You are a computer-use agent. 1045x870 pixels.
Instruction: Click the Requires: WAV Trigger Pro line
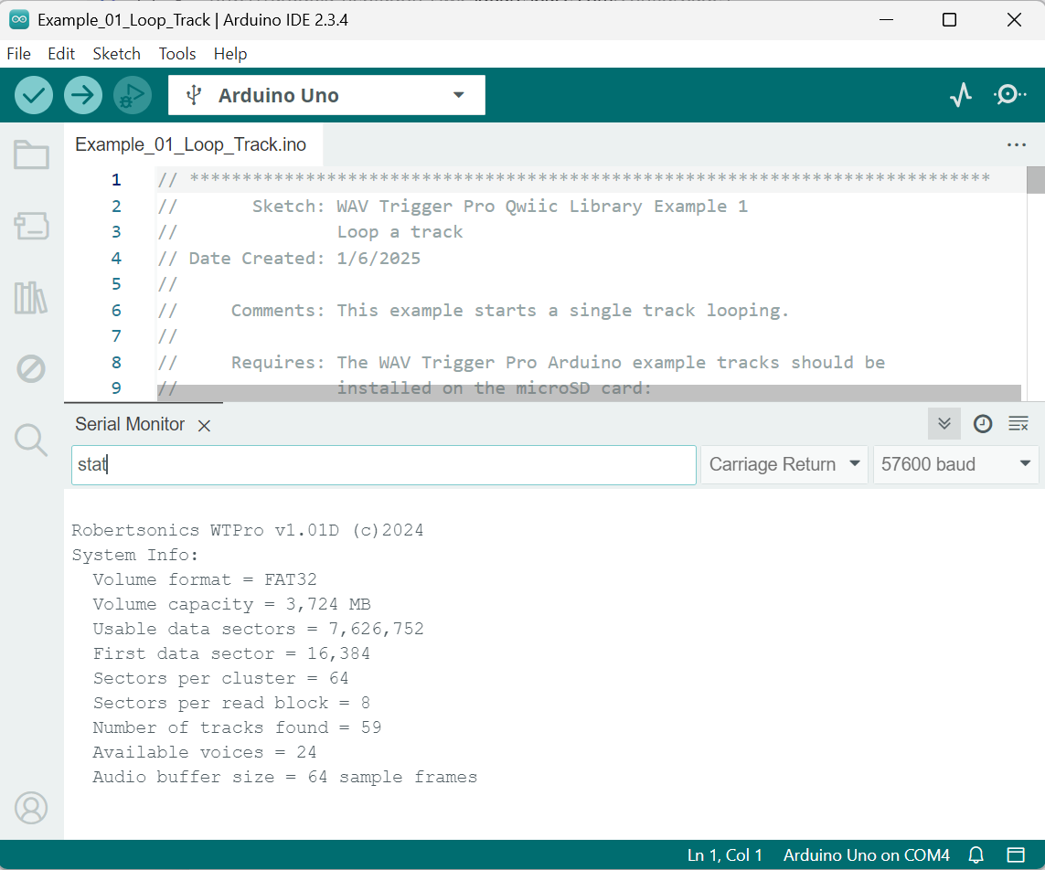pos(521,363)
